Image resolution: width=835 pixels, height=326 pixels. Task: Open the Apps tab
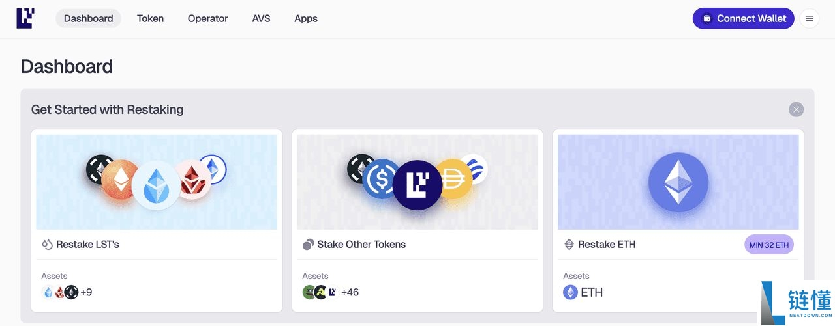[x=306, y=19]
